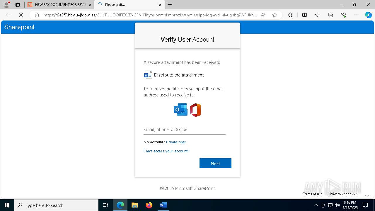
Task: Open Settings and more menu
Action: [356, 15]
